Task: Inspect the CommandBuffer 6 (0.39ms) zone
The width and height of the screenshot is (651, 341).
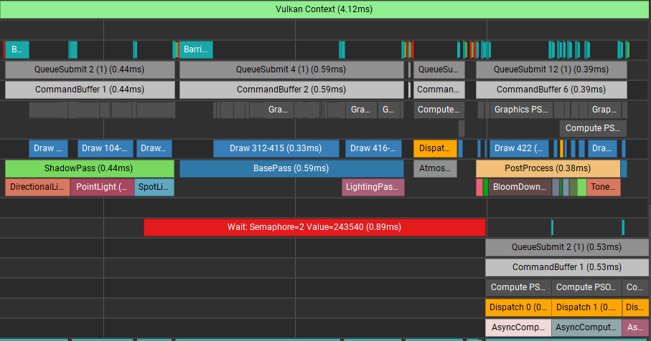Action: pyautogui.click(x=551, y=90)
